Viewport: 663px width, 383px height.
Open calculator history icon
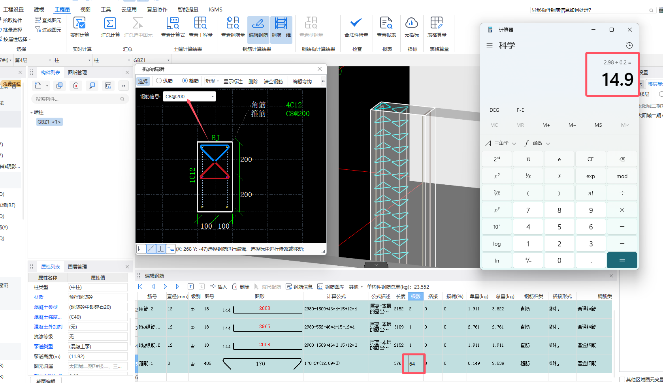629,45
